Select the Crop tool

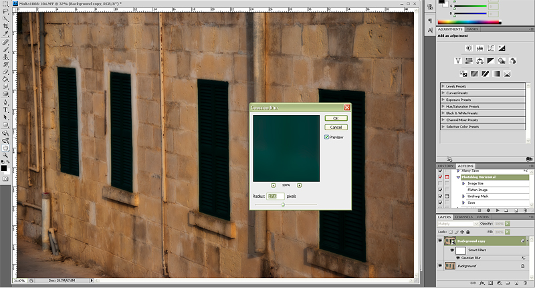pos(6,26)
